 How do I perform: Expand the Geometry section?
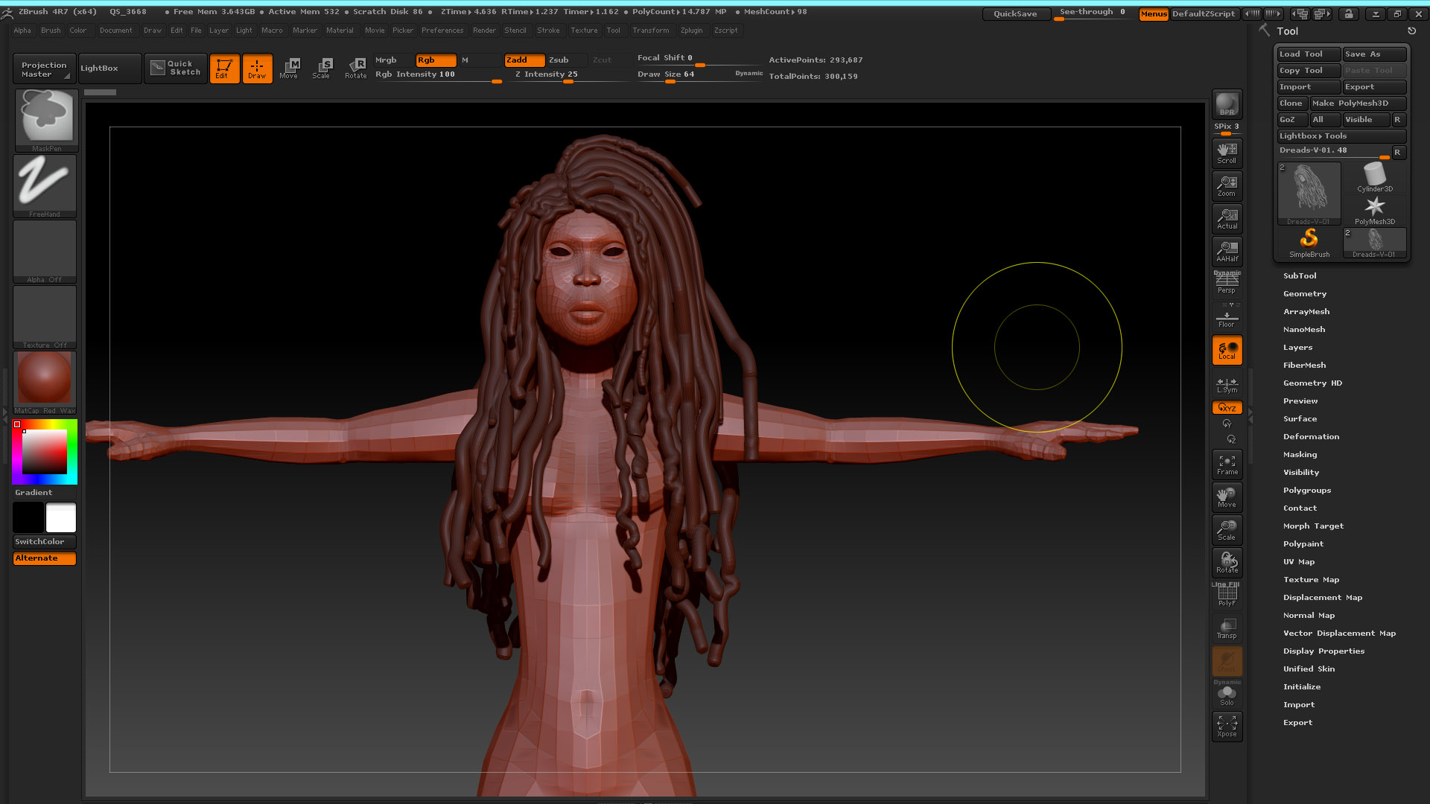click(x=1305, y=294)
